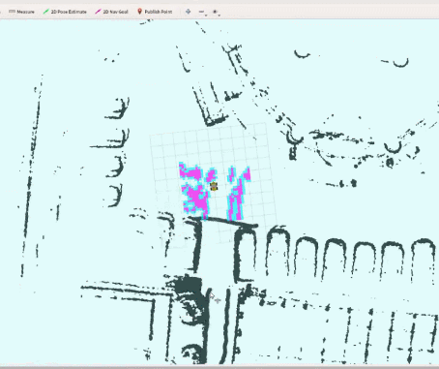Click the remove-tool minus icon
The width and height of the screenshot is (439, 369).
(x=201, y=12)
